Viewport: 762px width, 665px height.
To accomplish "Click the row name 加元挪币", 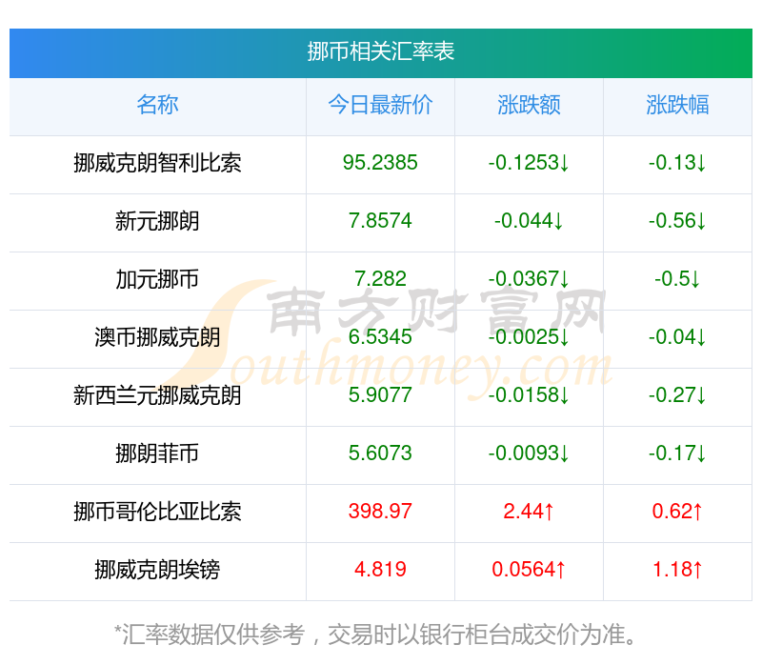I will [x=157, y=279].
